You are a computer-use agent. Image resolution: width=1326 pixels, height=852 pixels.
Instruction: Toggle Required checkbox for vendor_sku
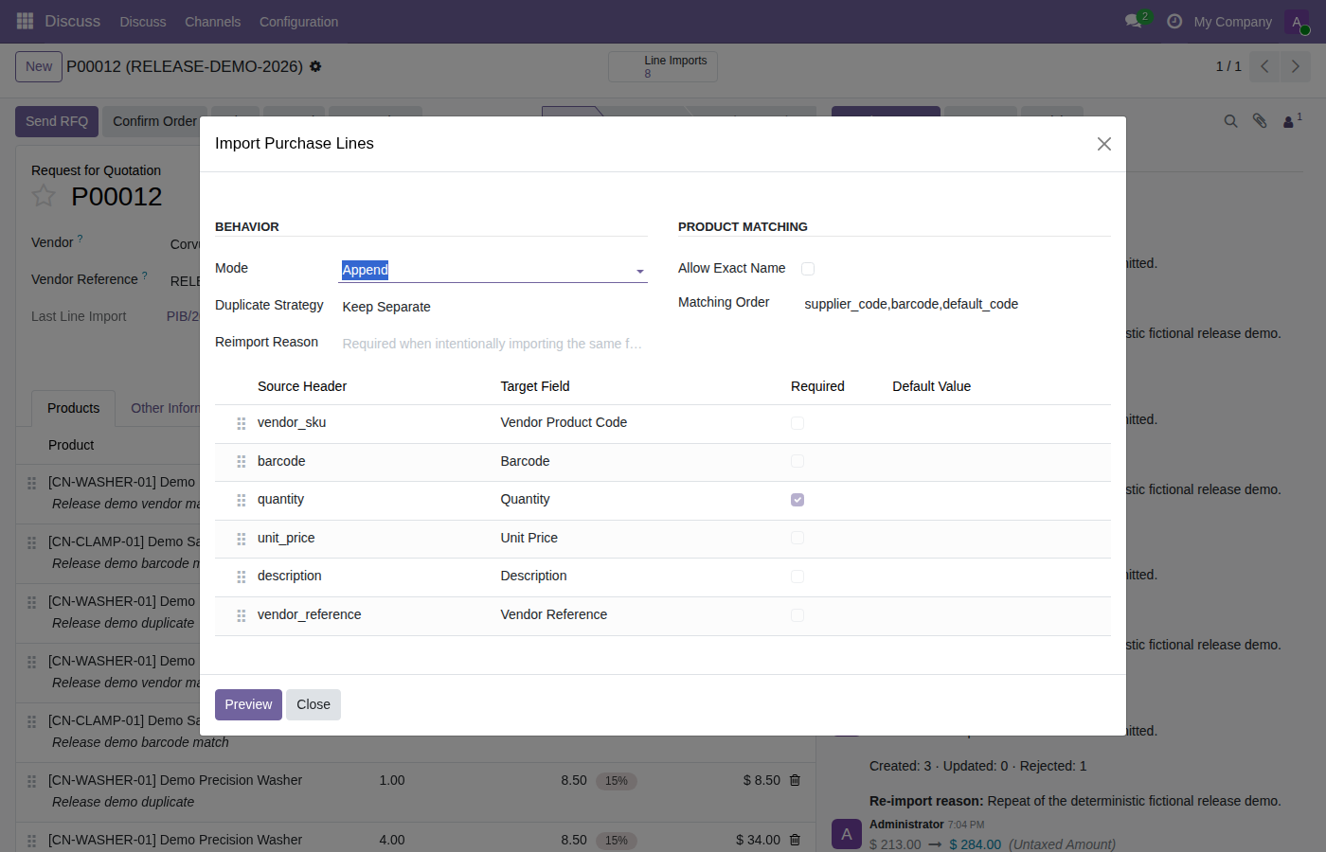(x=797, y=423)
